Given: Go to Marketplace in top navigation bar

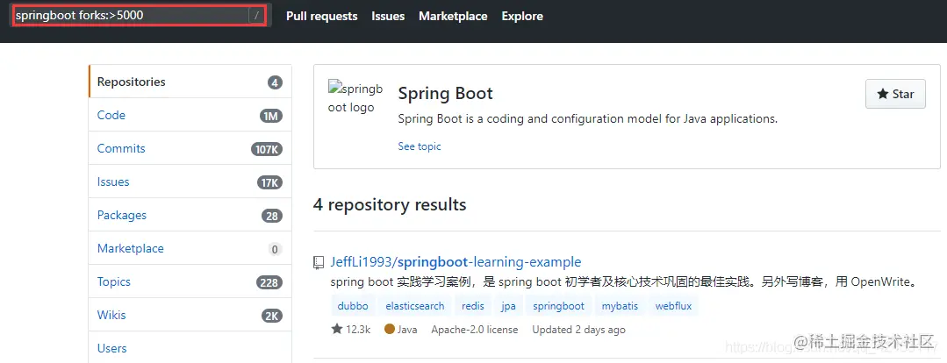Looking at the screenshot, I should (x=453, y=17).
